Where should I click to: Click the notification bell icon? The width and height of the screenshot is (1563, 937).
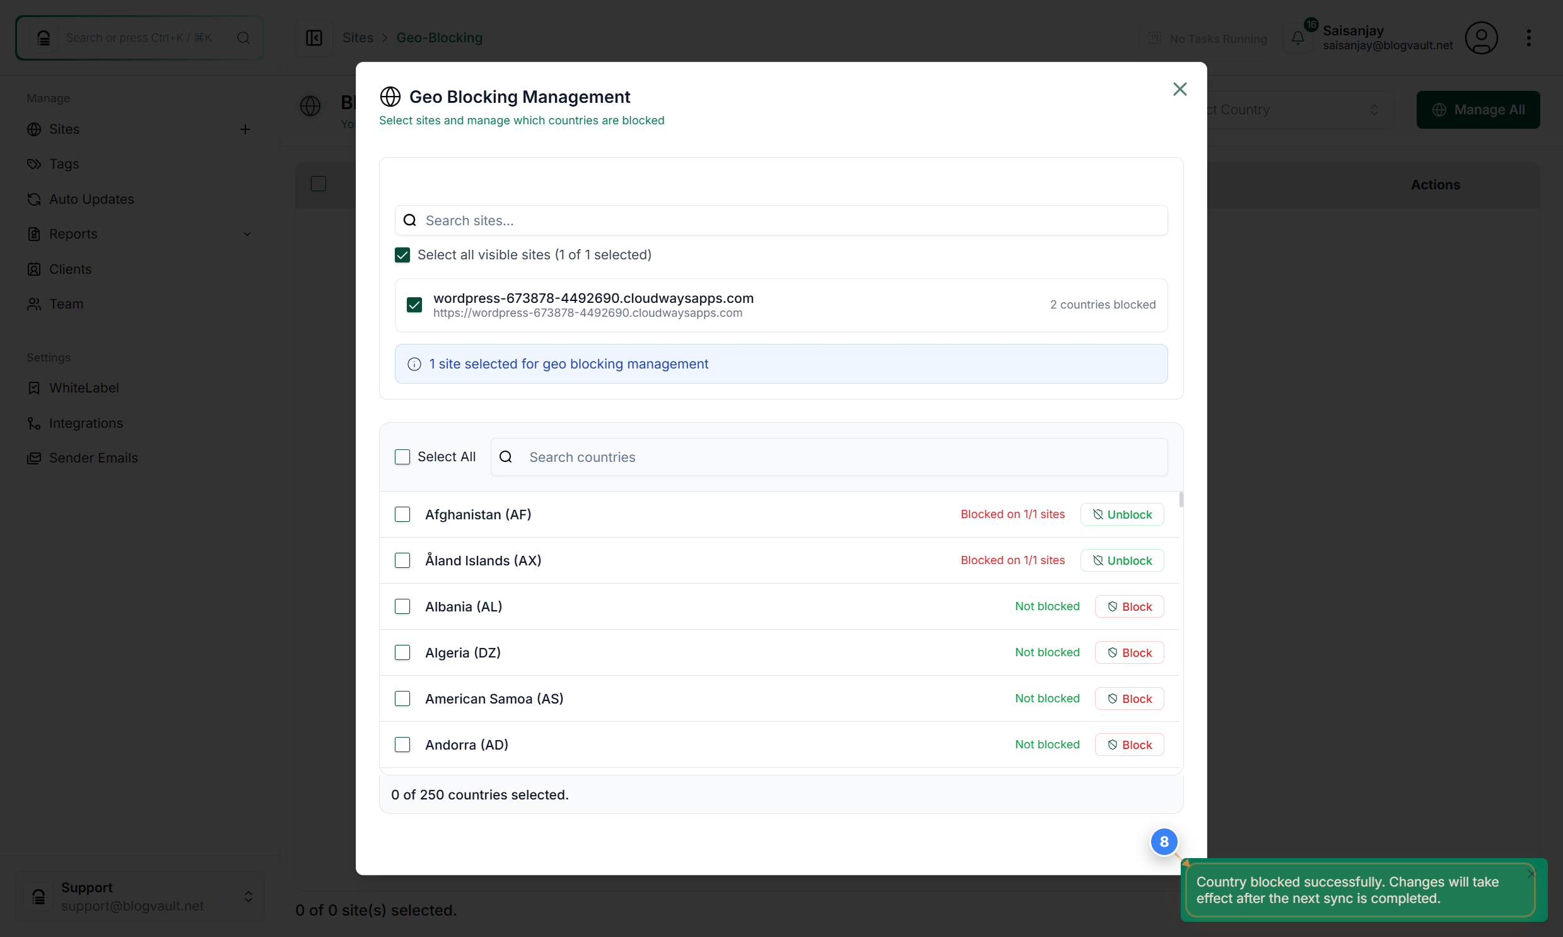point(1297,38)
